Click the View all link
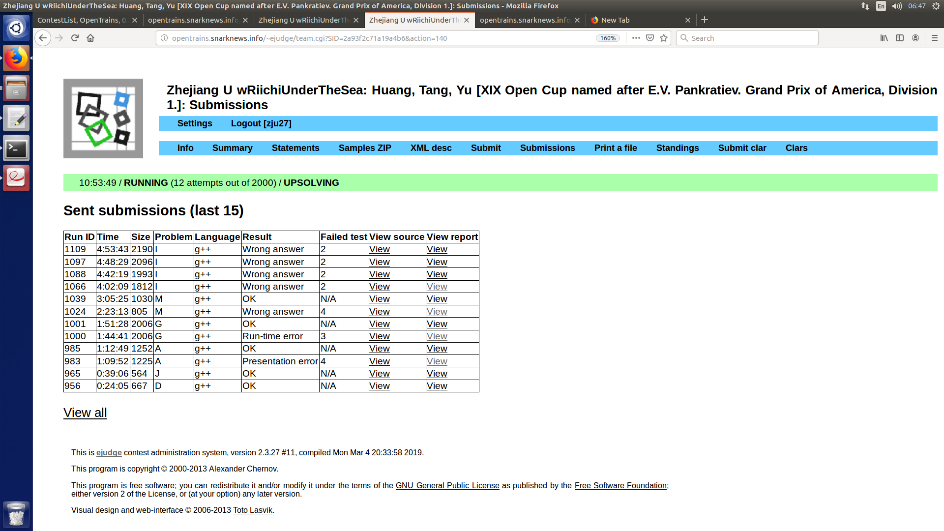The width and height of the screenshot is (944, 531). coord(85,413)
